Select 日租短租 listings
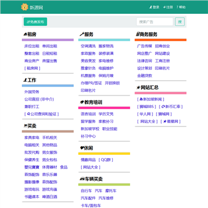Viewport: 208px width, 208px height. 50,54
